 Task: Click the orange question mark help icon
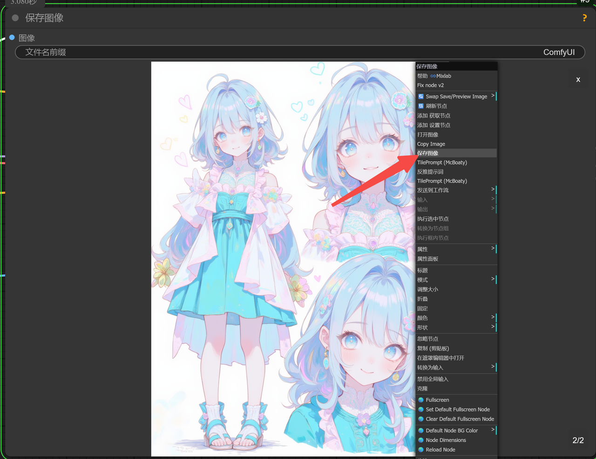584,18
